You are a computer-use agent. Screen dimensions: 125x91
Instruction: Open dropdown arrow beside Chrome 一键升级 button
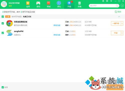pyautogui.click(x=122, y=24)
